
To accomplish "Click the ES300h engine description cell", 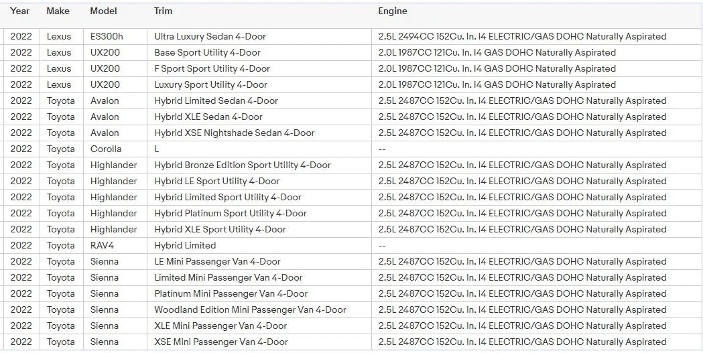I will coord(522,36).
